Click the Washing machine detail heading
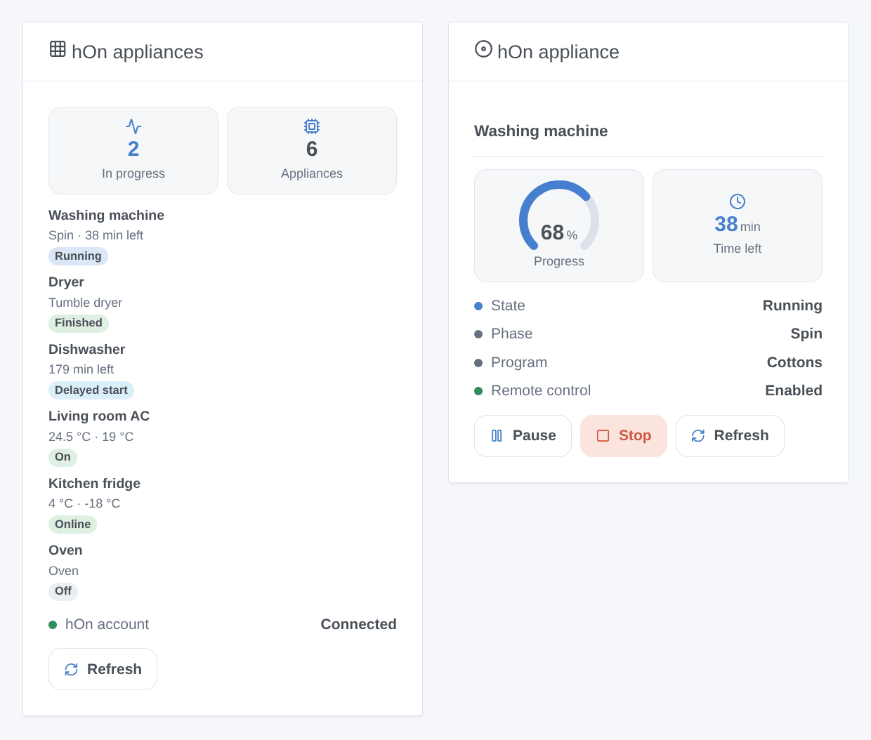871x740 pixels. coord(541,131)
